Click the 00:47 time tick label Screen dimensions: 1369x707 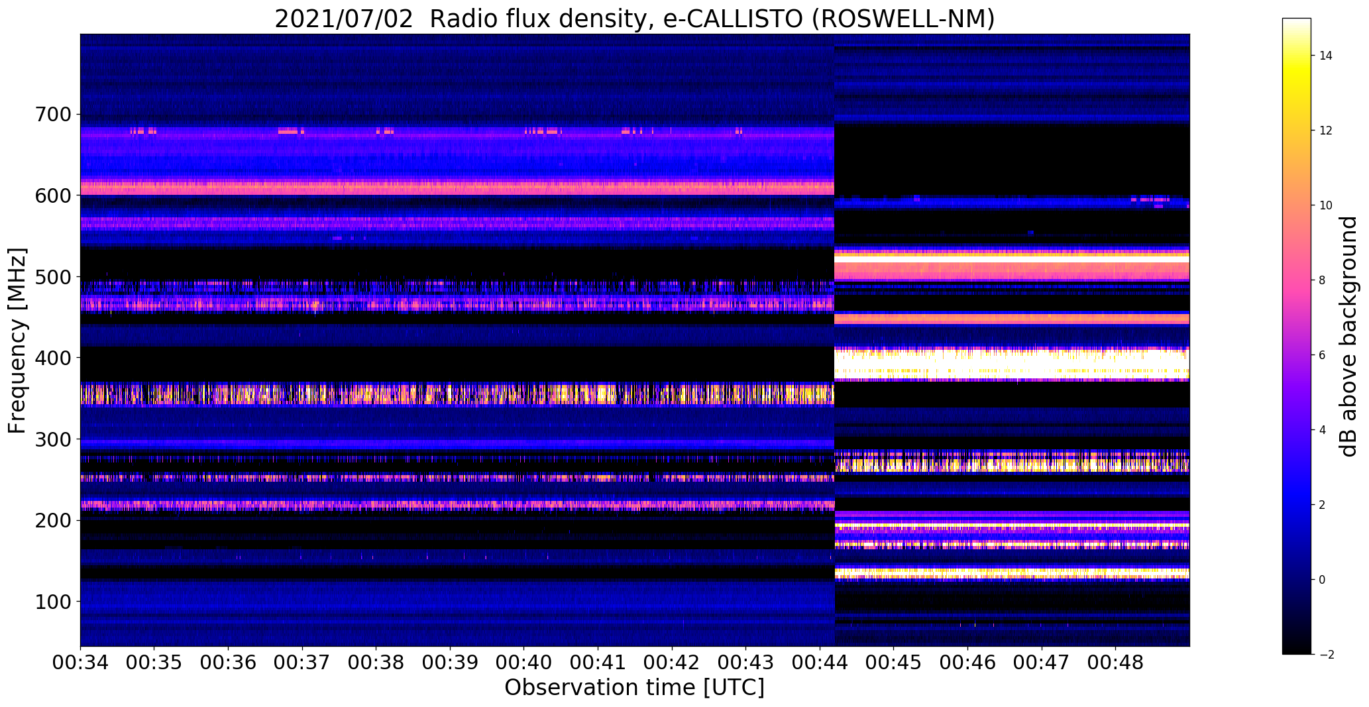pos(1042,663)
